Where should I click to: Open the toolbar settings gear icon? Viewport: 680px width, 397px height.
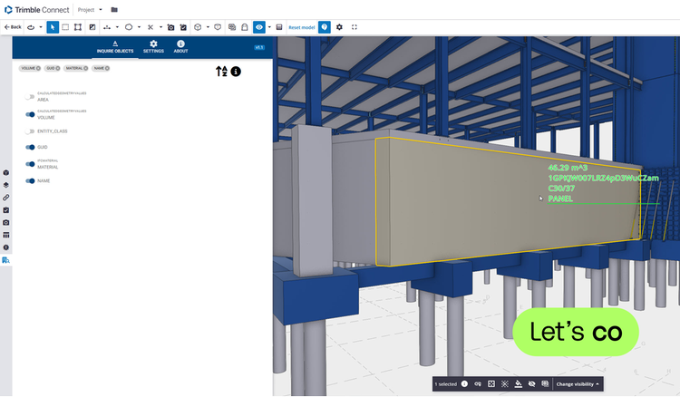pos(339,27)
